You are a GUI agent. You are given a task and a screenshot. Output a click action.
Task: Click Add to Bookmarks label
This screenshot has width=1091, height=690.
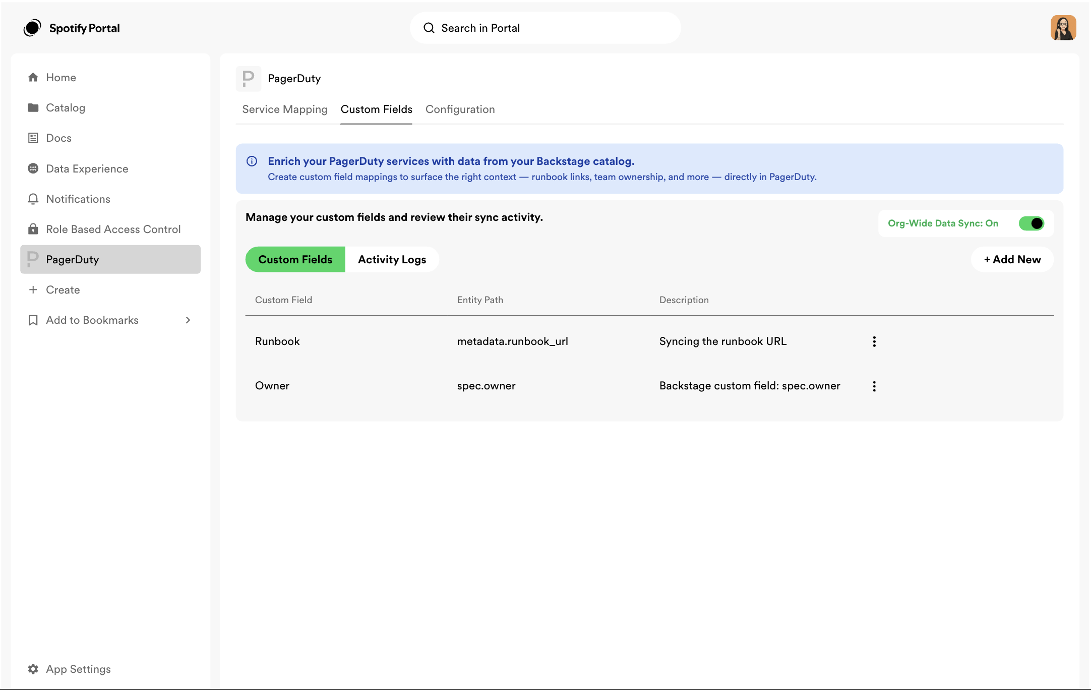pyautogui.click(x=92, y=320)
